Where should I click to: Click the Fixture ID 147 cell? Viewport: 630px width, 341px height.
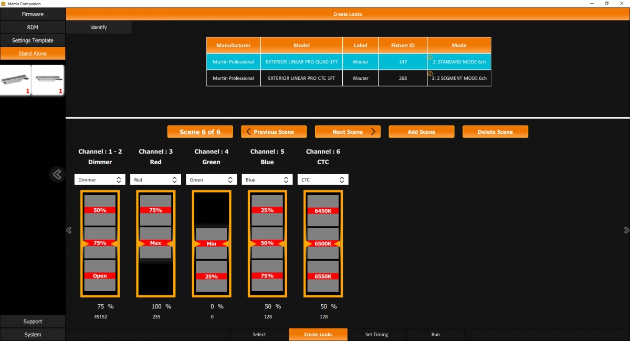click(x=403, y=62)
